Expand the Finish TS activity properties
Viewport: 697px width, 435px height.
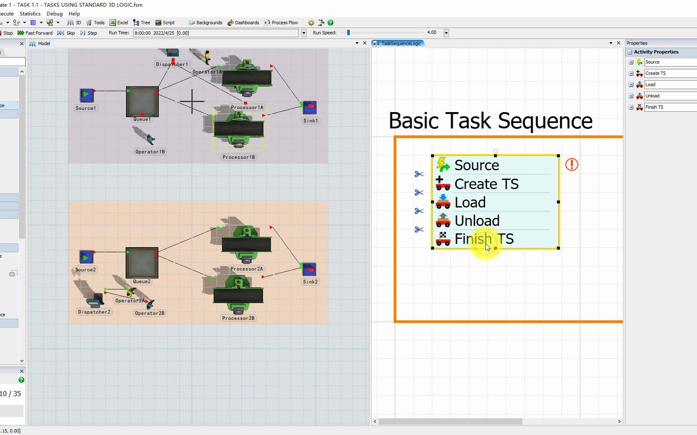(x=632, y=107)
